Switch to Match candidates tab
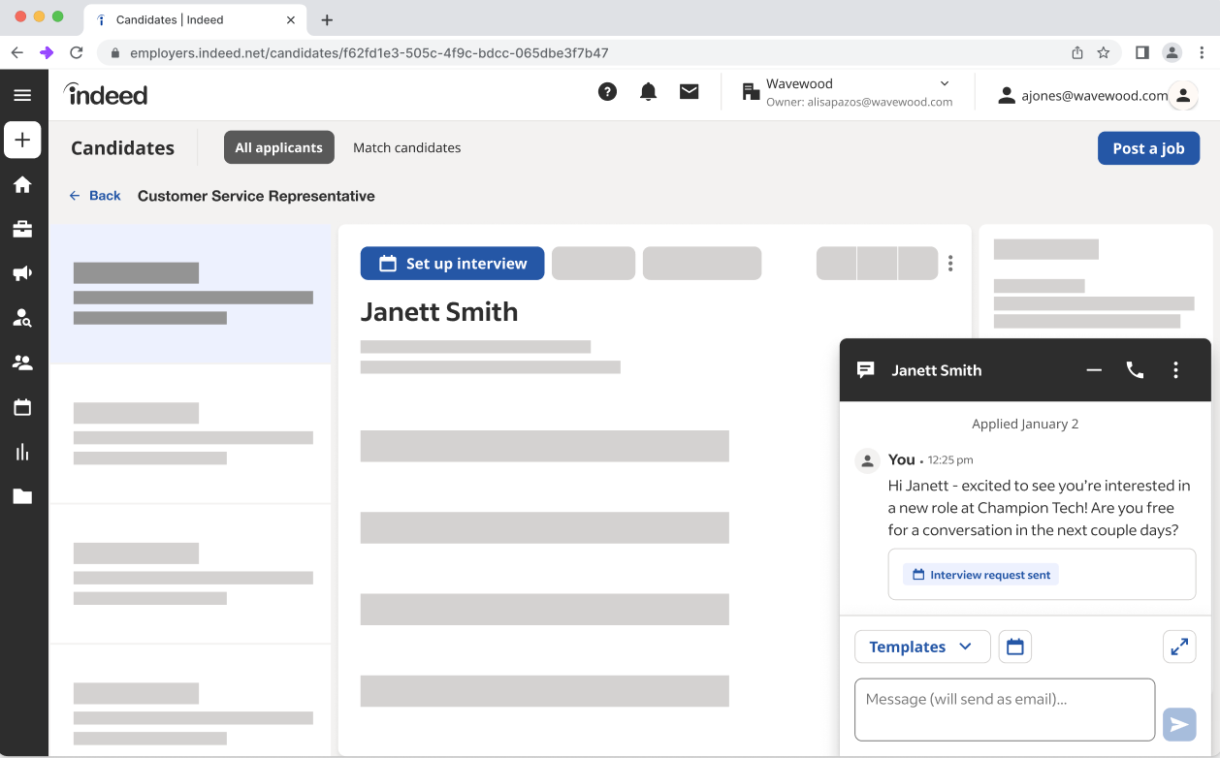The image size is (1220, 758). pyautogui.click(x=406, y=147)
